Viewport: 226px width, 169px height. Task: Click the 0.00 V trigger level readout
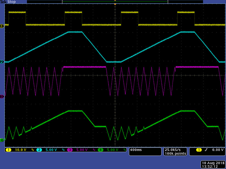pyautogui.click(x=218, y=150)
